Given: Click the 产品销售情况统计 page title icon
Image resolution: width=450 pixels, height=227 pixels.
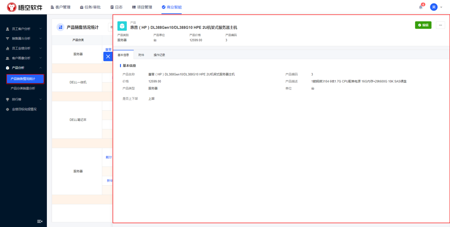Looking at the screenshot, I should 60,27.
